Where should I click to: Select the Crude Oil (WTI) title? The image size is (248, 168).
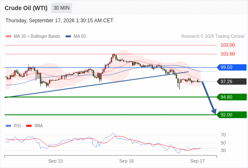(x=26, y=8)
